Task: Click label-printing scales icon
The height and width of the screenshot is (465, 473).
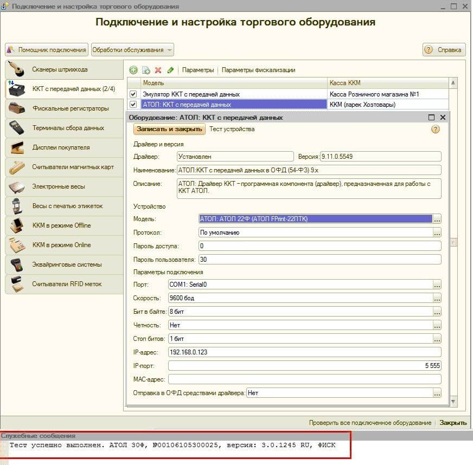Action: click(17, 206)
